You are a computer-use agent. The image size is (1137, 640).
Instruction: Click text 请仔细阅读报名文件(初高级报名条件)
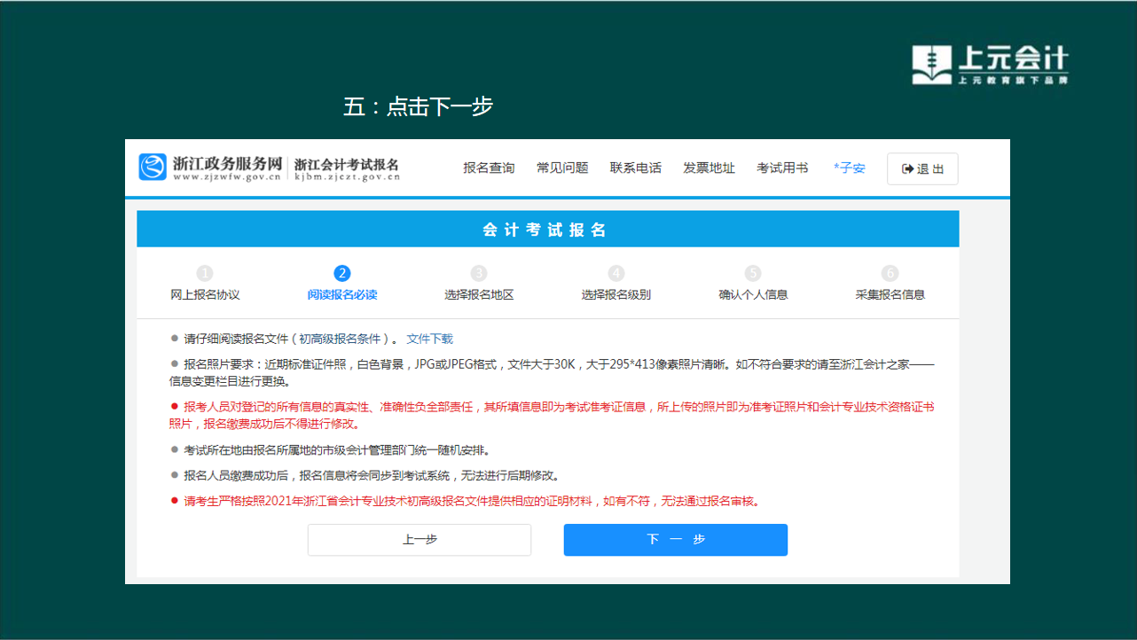292,339
